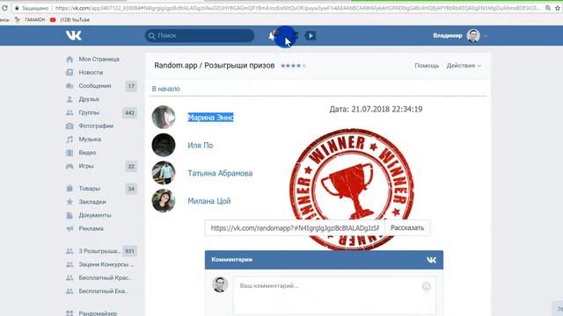This screenshot has width=563, height=316.
Task: Click the randomapp share URL field
Action: tap(295, 228)
